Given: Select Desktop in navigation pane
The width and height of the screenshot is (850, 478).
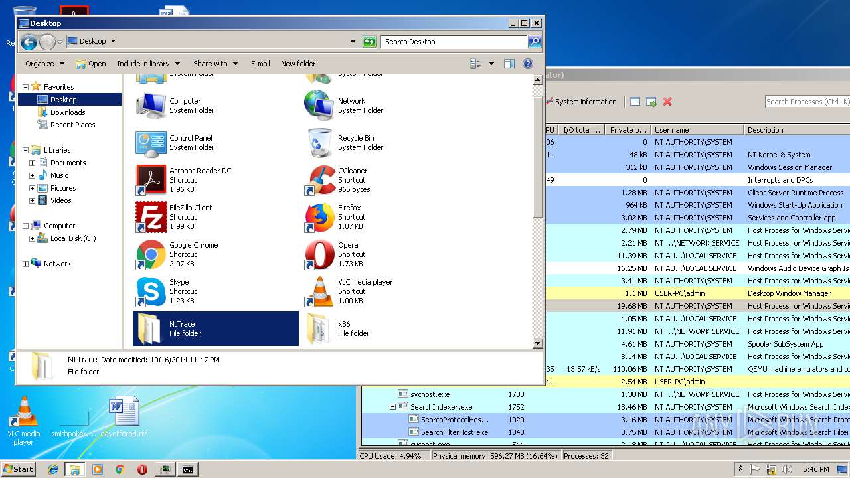Looking at the screenshot, I should [x=70, y=100].
